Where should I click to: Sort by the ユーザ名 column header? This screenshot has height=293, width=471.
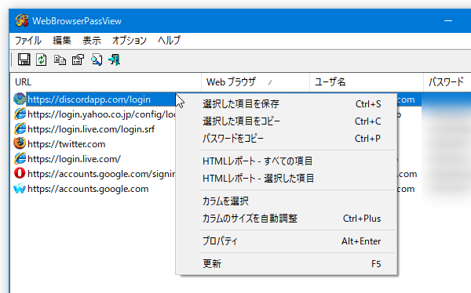(367, 82)
